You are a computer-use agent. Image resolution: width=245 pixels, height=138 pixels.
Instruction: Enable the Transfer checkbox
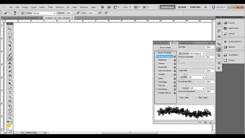point(157,74)
